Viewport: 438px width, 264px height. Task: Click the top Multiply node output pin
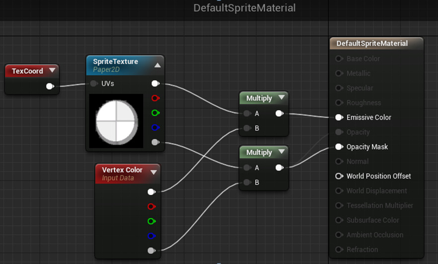tap(279, 113)
